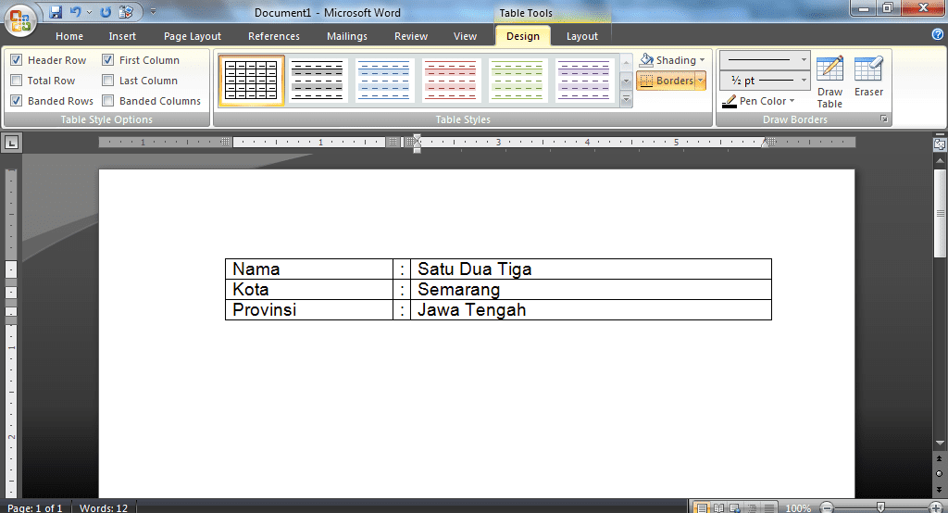Viewport: 948px width, 513px height.
Task: Switch to Outline view
Action: click(x=752, y=507)
